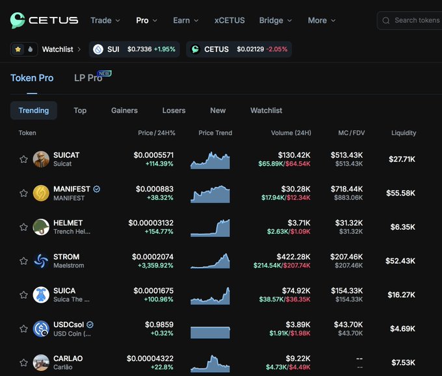Click HELMET market cap $31.32K
Image resolution: width=442 pixels, height=376 pixels.
[348, 223]
